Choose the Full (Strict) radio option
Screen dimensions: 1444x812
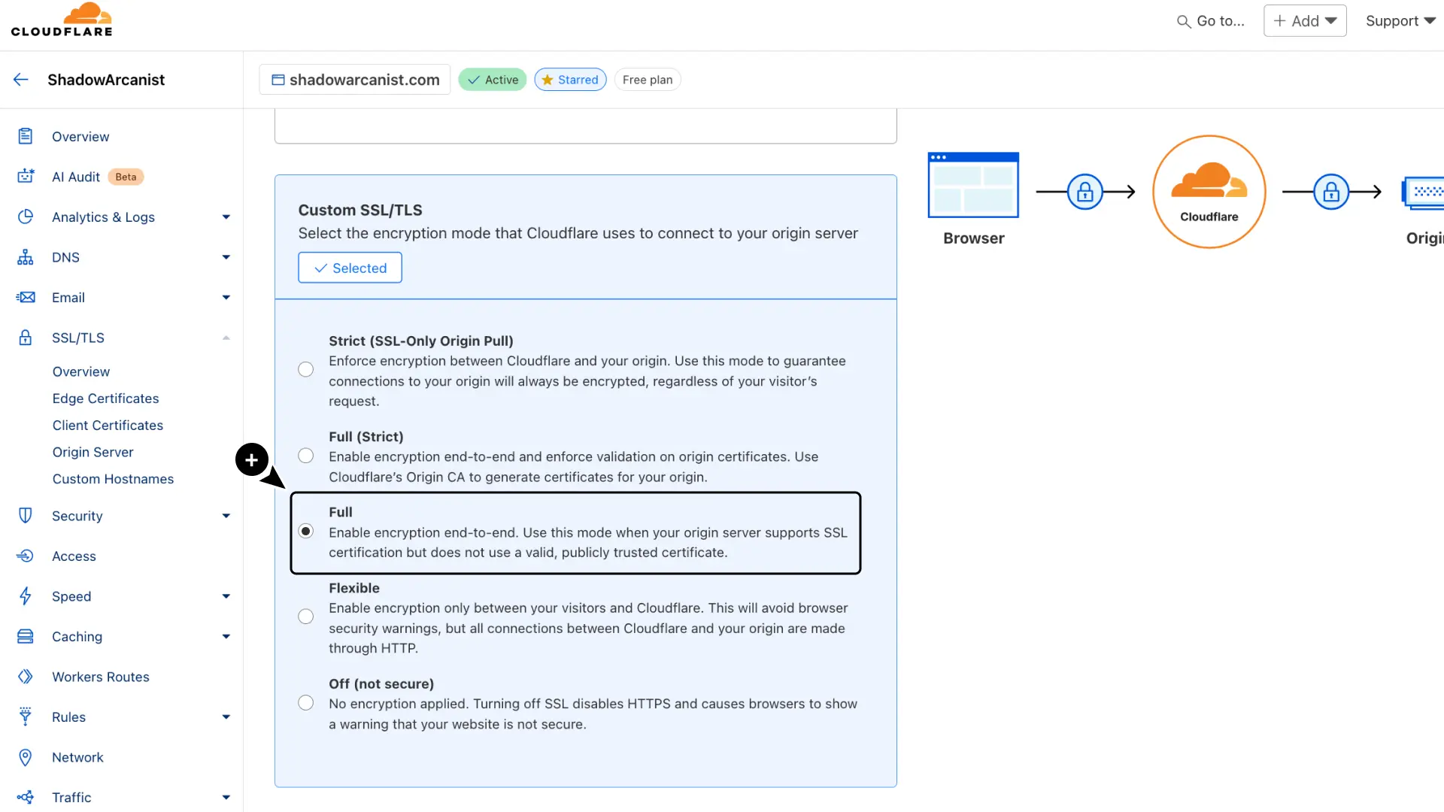(x=305, y=456)
